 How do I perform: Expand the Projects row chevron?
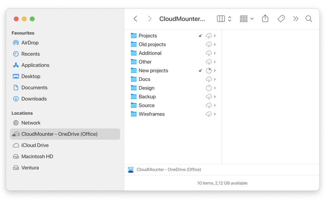point(215,36)
